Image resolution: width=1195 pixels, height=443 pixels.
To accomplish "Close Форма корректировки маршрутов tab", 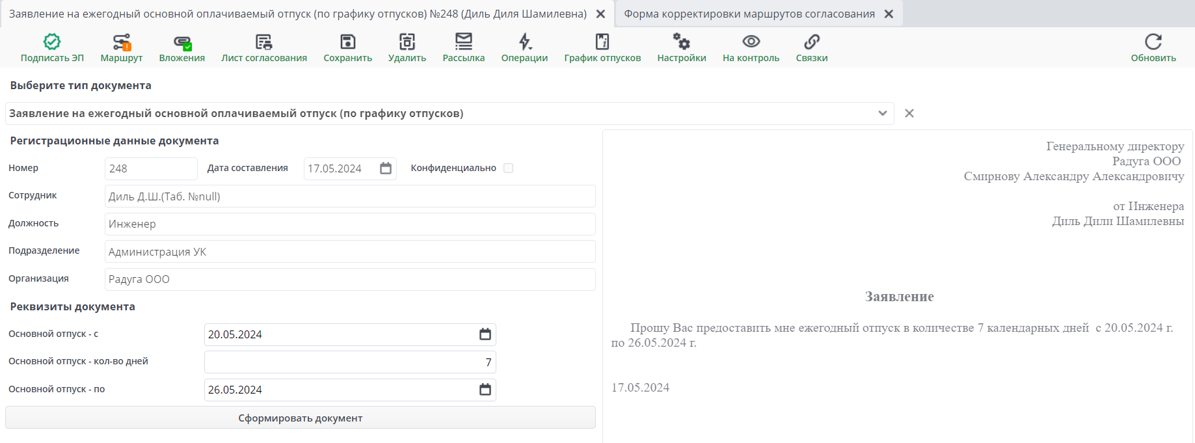I will point(889,14).
